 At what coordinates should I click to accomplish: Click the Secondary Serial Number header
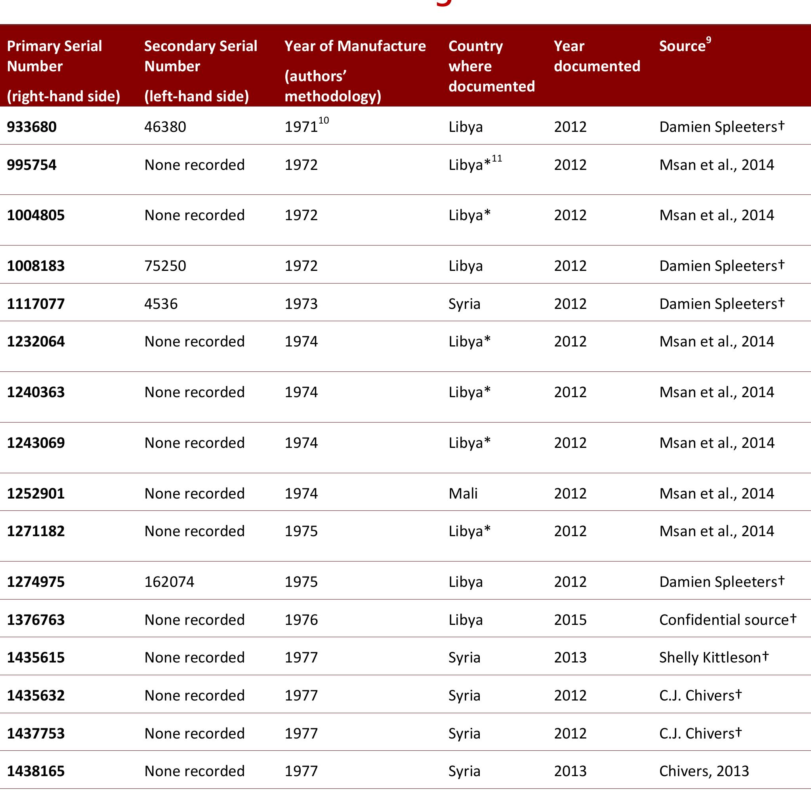(200, 56)
